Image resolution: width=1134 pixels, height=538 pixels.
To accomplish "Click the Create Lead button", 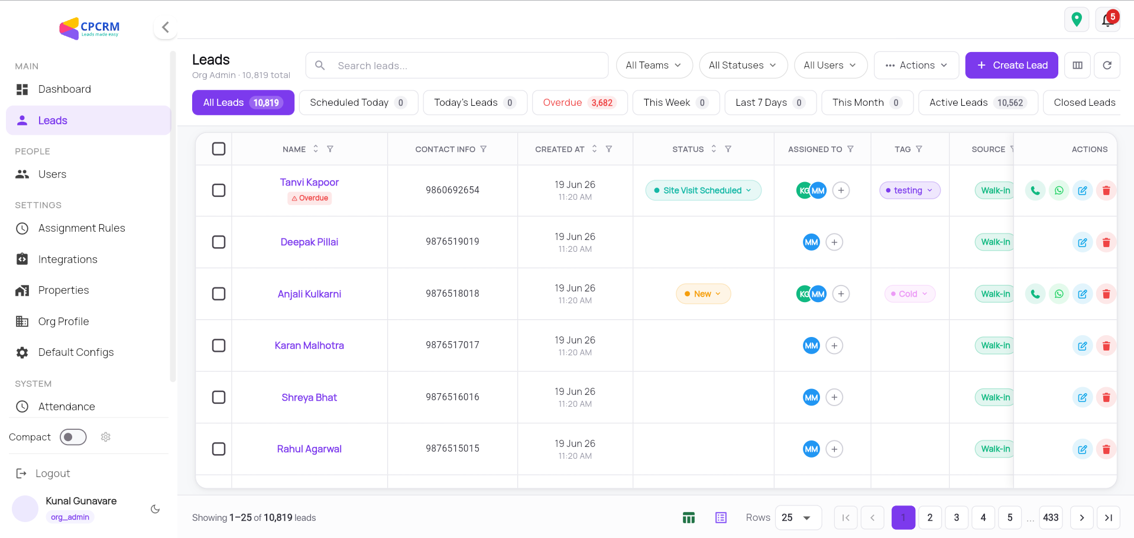I will pos(1012,65).
